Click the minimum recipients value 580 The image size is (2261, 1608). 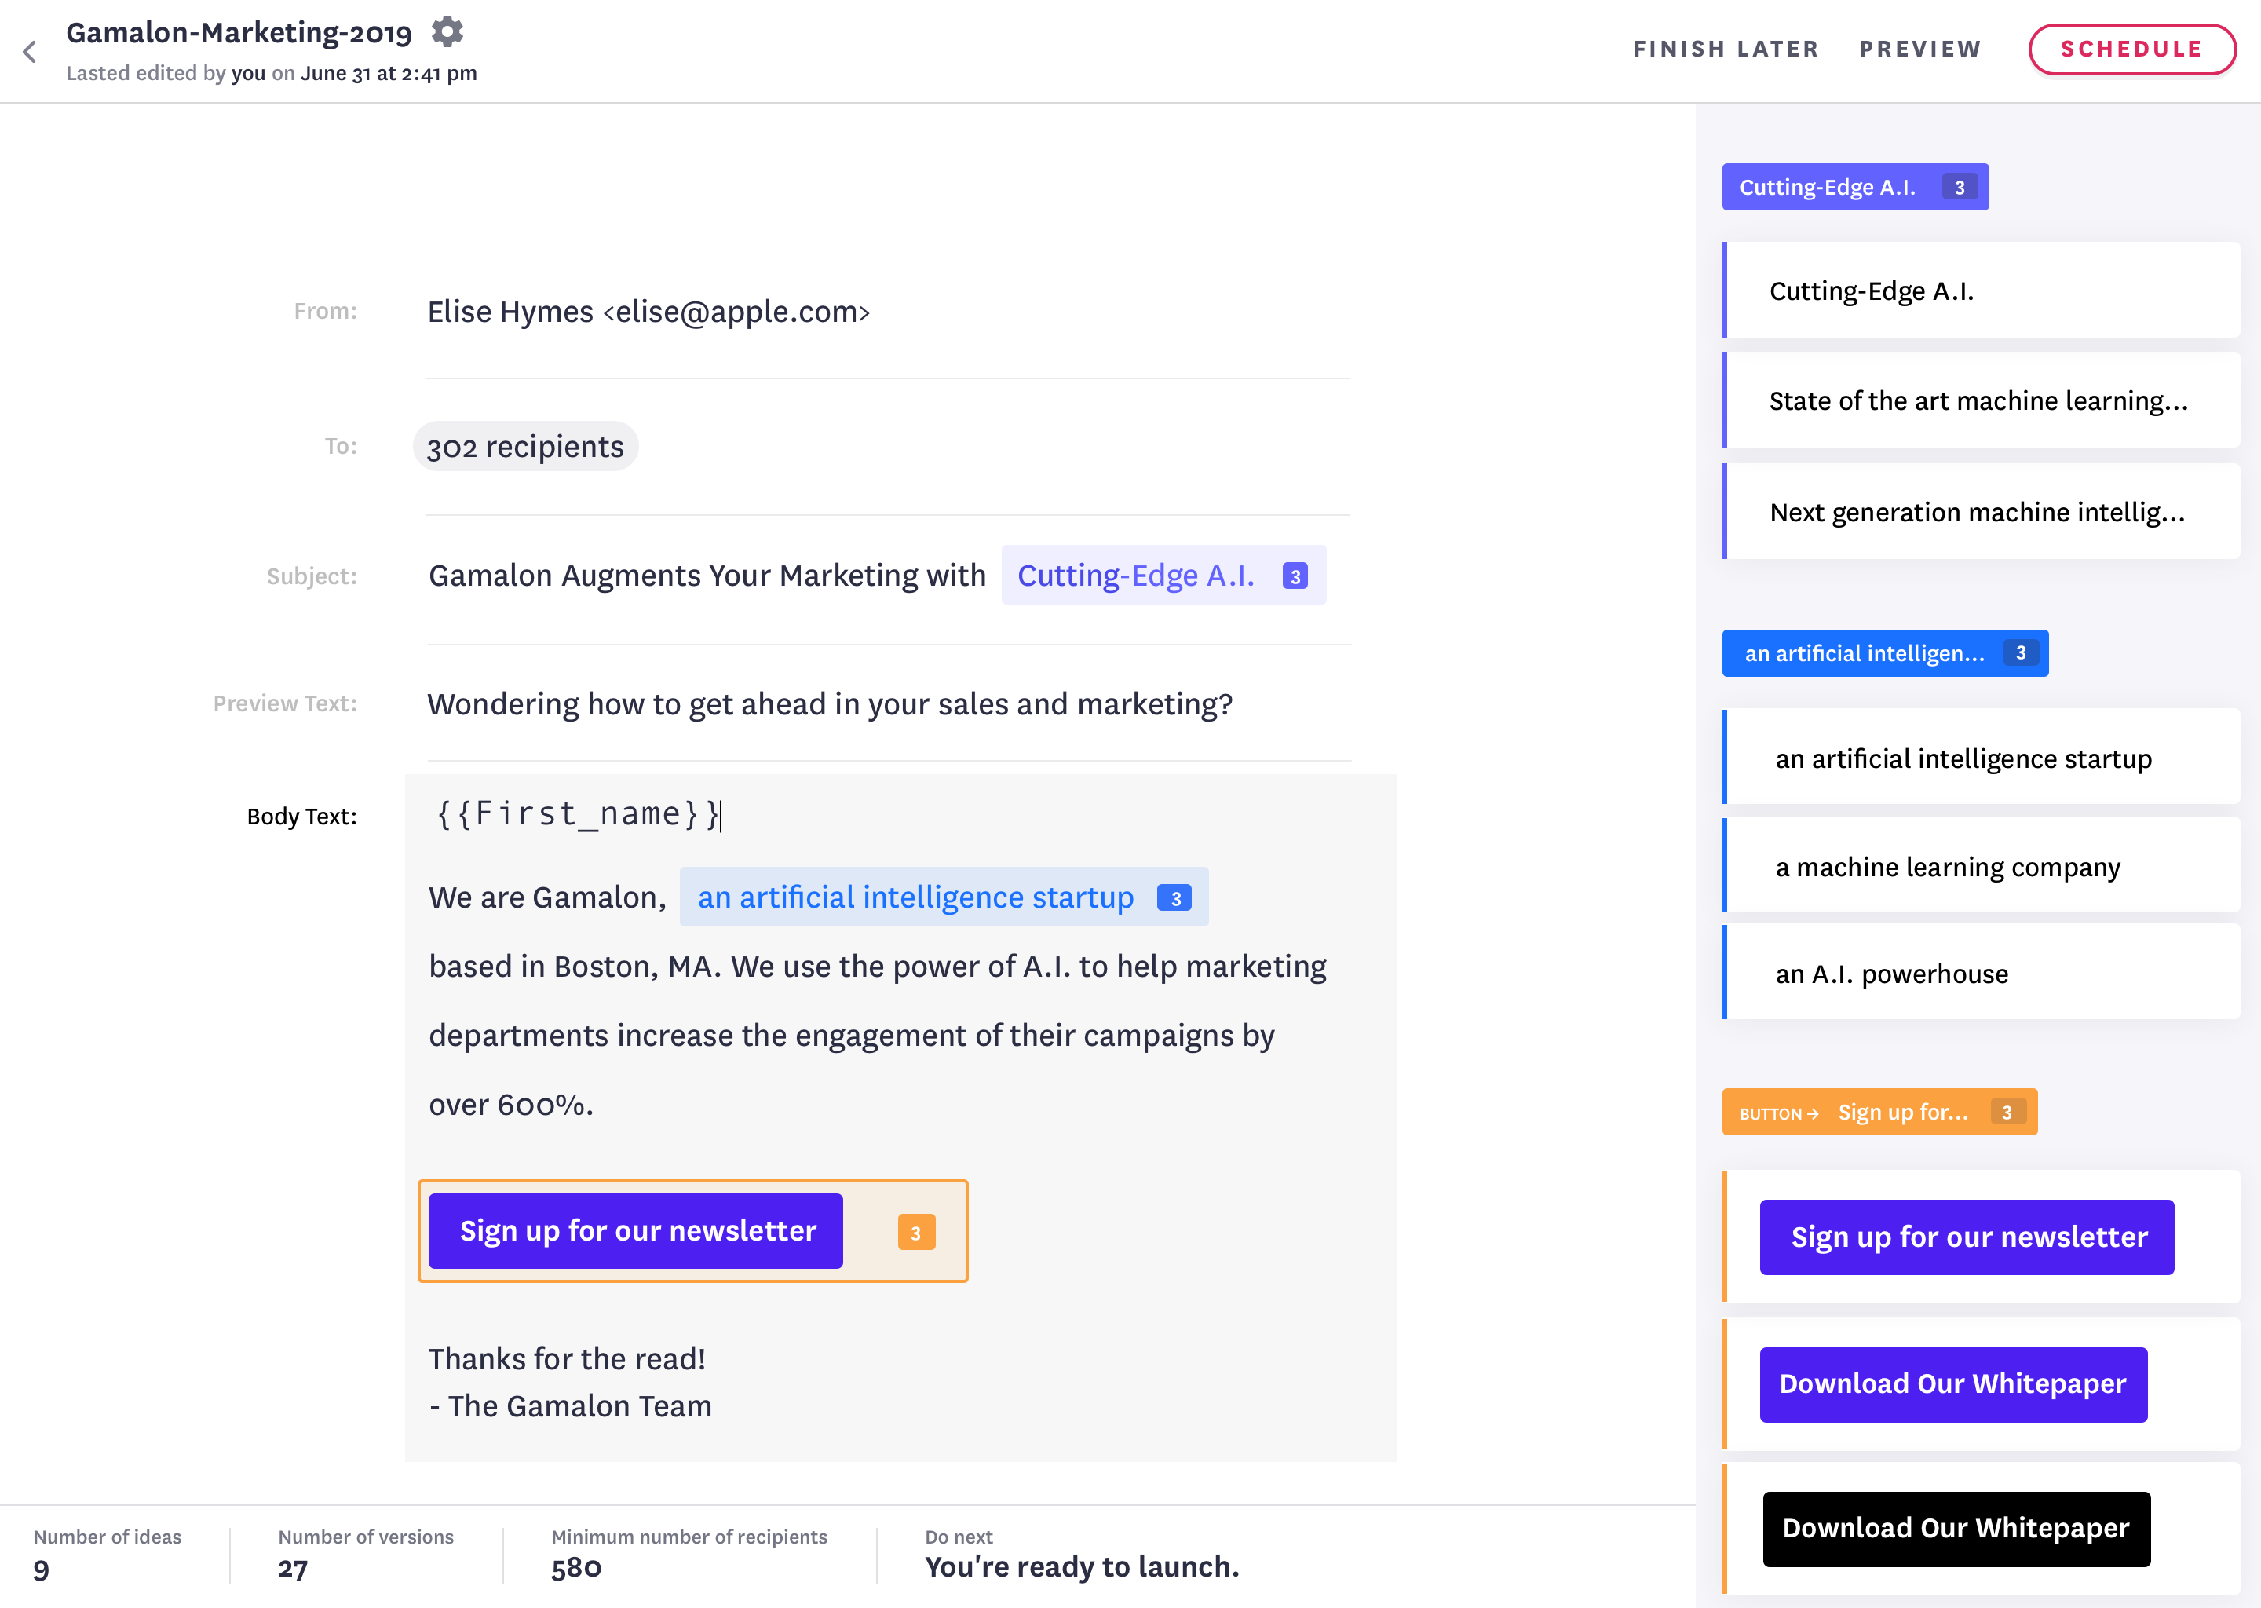pos(576,1569)
